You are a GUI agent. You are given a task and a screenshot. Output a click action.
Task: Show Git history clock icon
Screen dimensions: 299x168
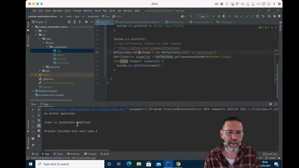click(257, 16)
